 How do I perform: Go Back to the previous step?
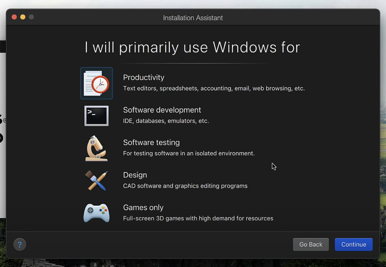tap(311, 244)
